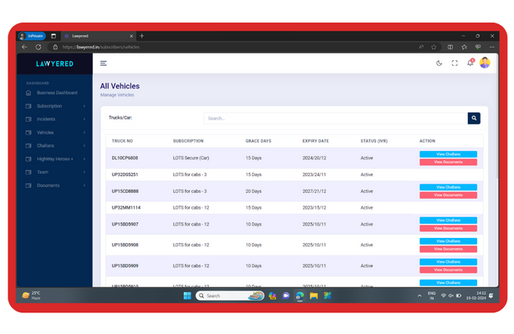Click the Lawyered logo in the sidebar
514x334 pixels.
click(54, 63)
